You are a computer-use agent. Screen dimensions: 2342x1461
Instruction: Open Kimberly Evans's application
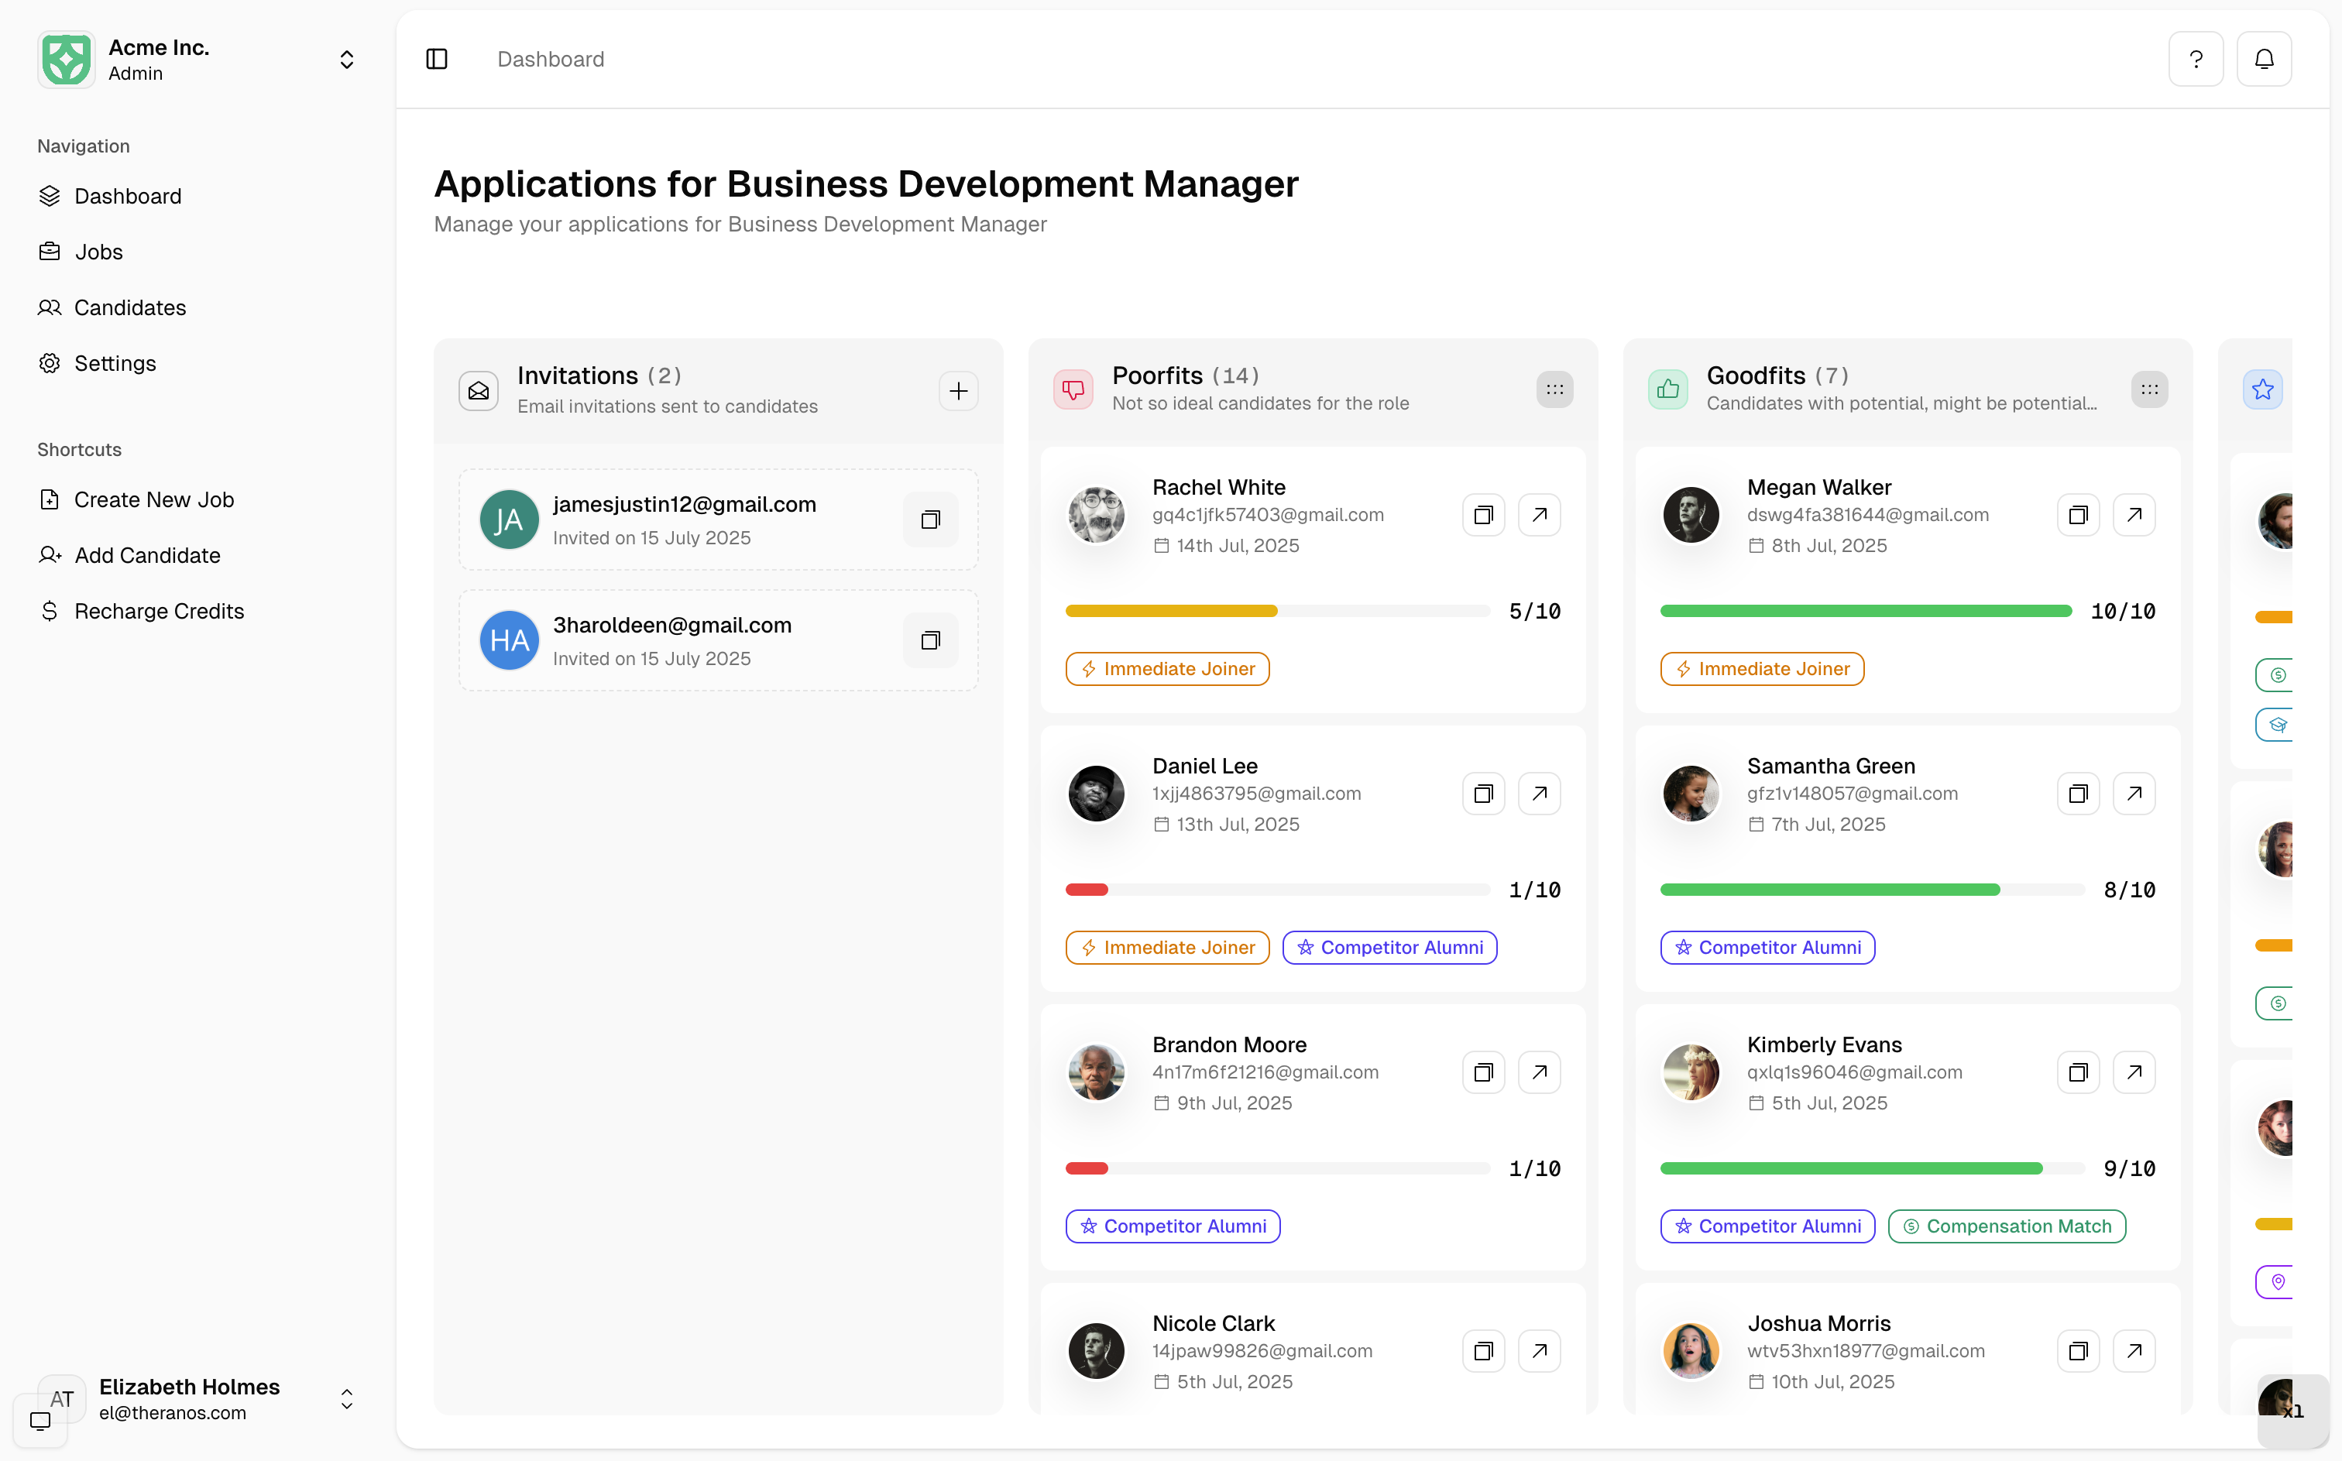point(2133,1072)
